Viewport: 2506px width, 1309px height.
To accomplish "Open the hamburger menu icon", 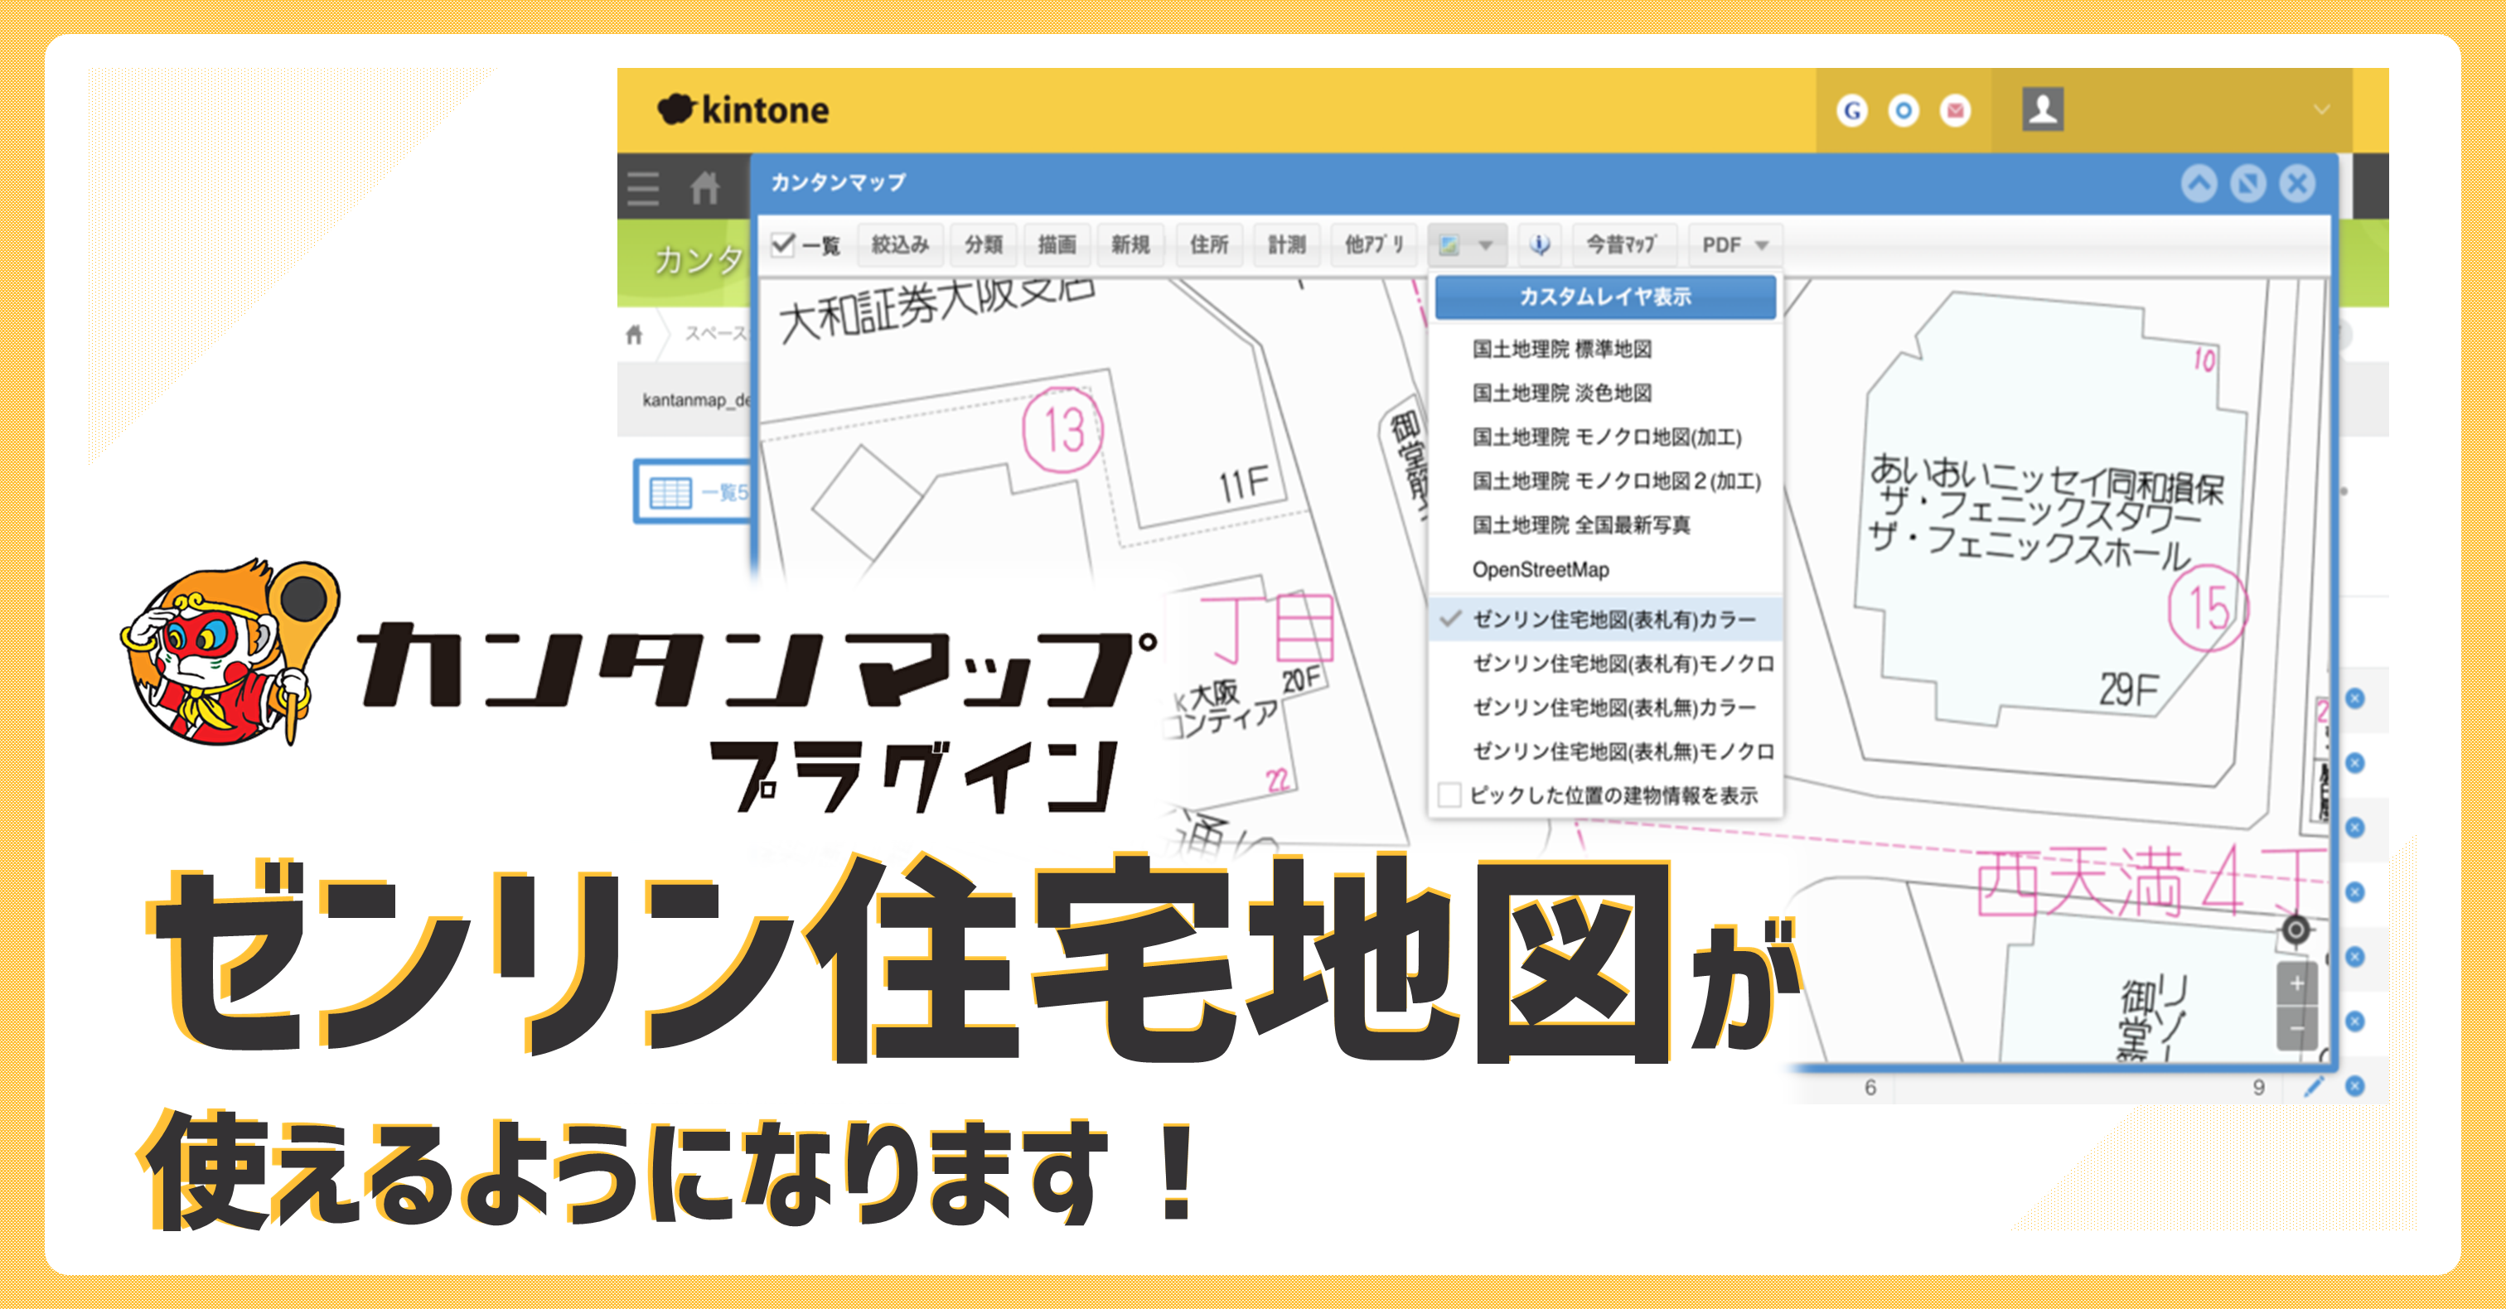I will pyautogui.click(x=643, y=188).
